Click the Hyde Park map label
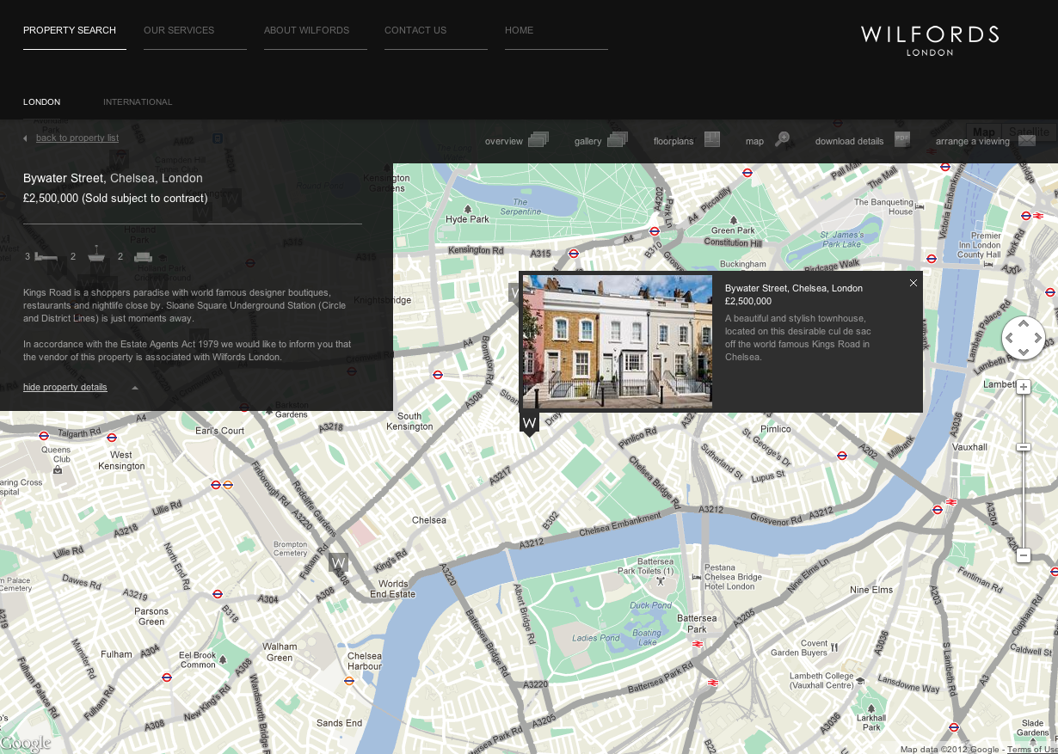Image resolution: width=1058 pixels, height=754 pixels. [467, 219]
